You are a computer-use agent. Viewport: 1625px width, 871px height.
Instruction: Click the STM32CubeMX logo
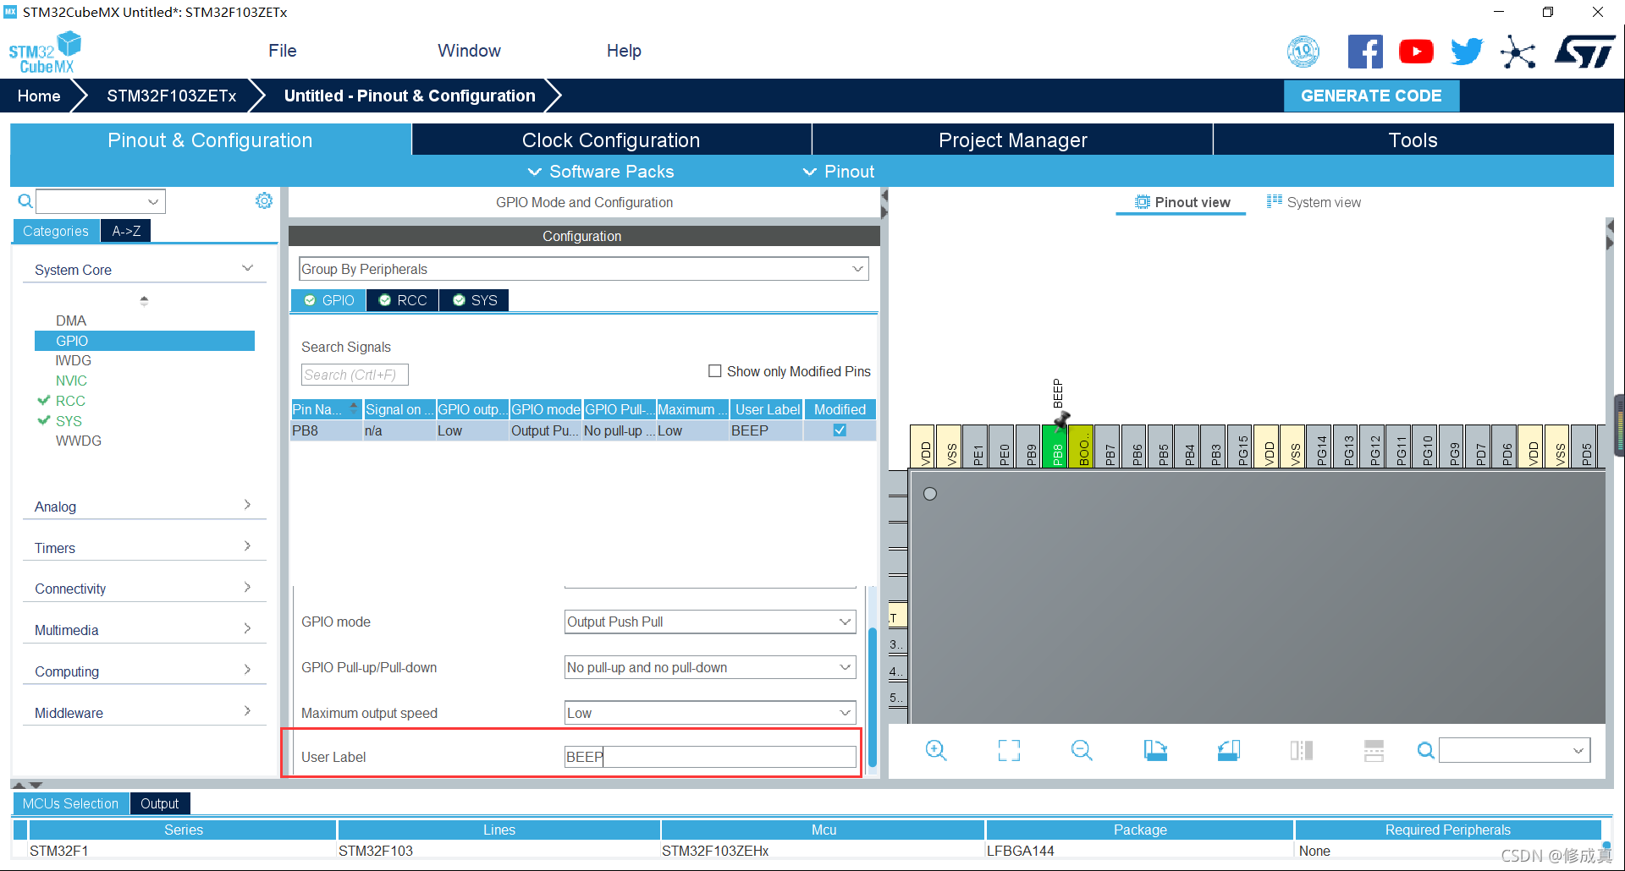[46, 52]
